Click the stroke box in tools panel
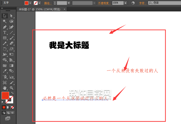Screen dimensions: 181x124 click(10, 100)
